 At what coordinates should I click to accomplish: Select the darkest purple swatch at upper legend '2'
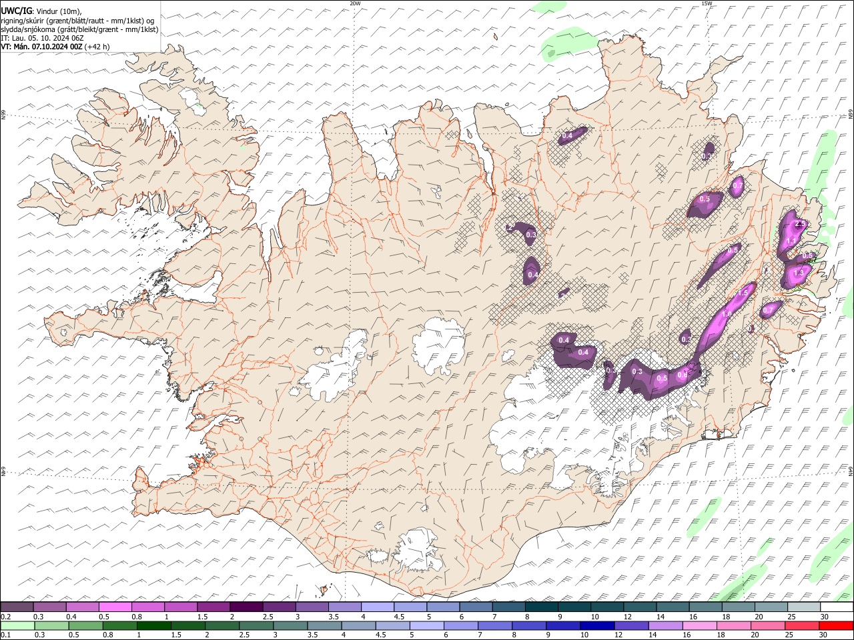tap(246, 607)
